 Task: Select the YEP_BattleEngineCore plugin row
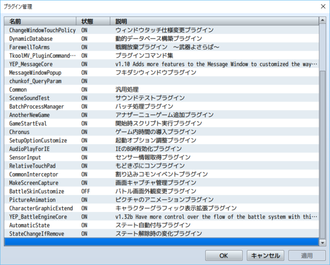coord(161,217)
